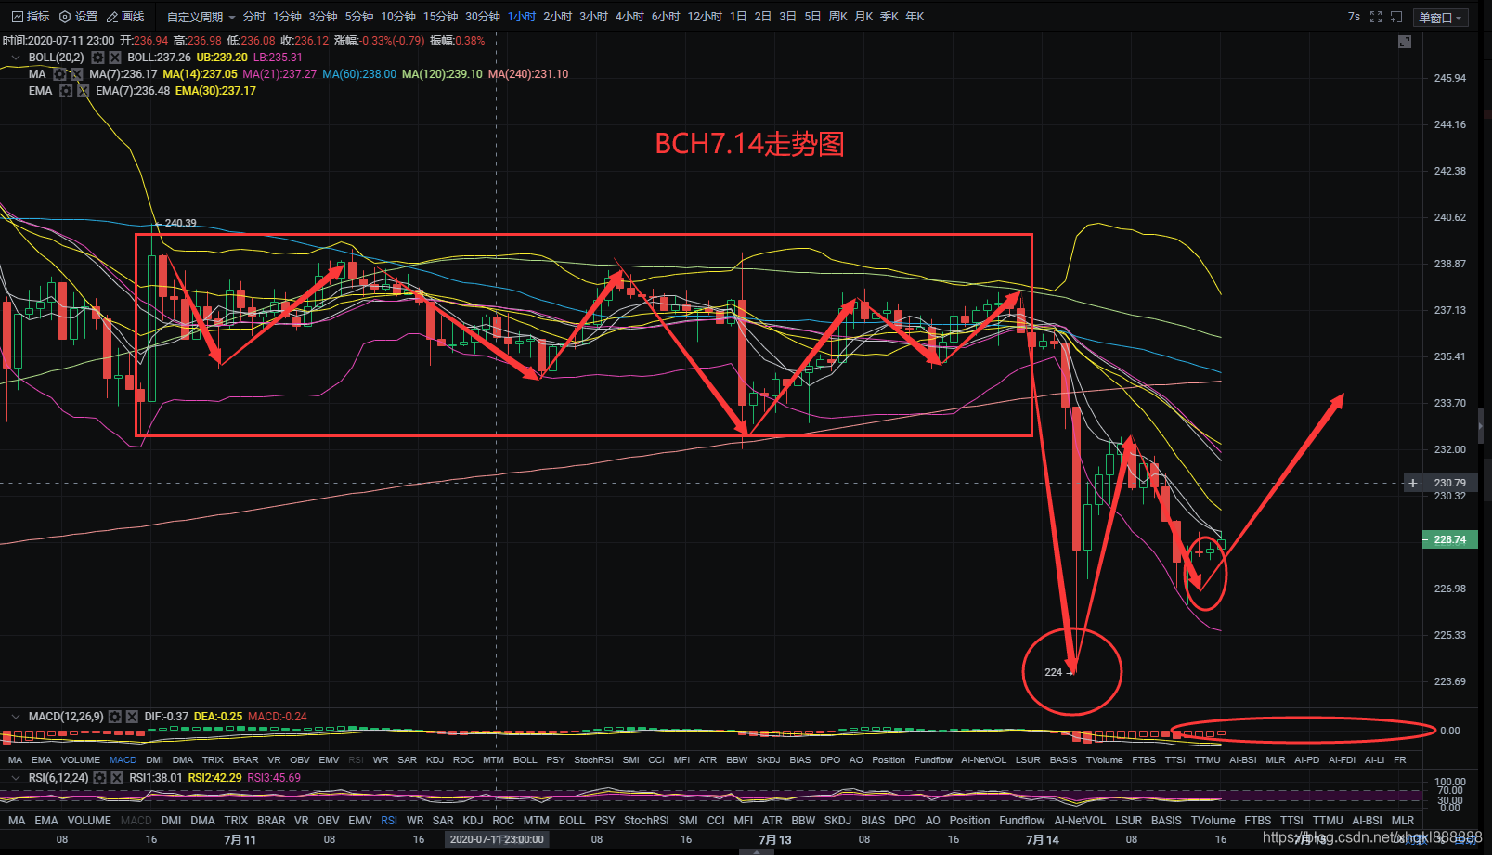Close the RSI(6,12,24) panel
Screen dimensions: 1492x855
click(117, 778)
